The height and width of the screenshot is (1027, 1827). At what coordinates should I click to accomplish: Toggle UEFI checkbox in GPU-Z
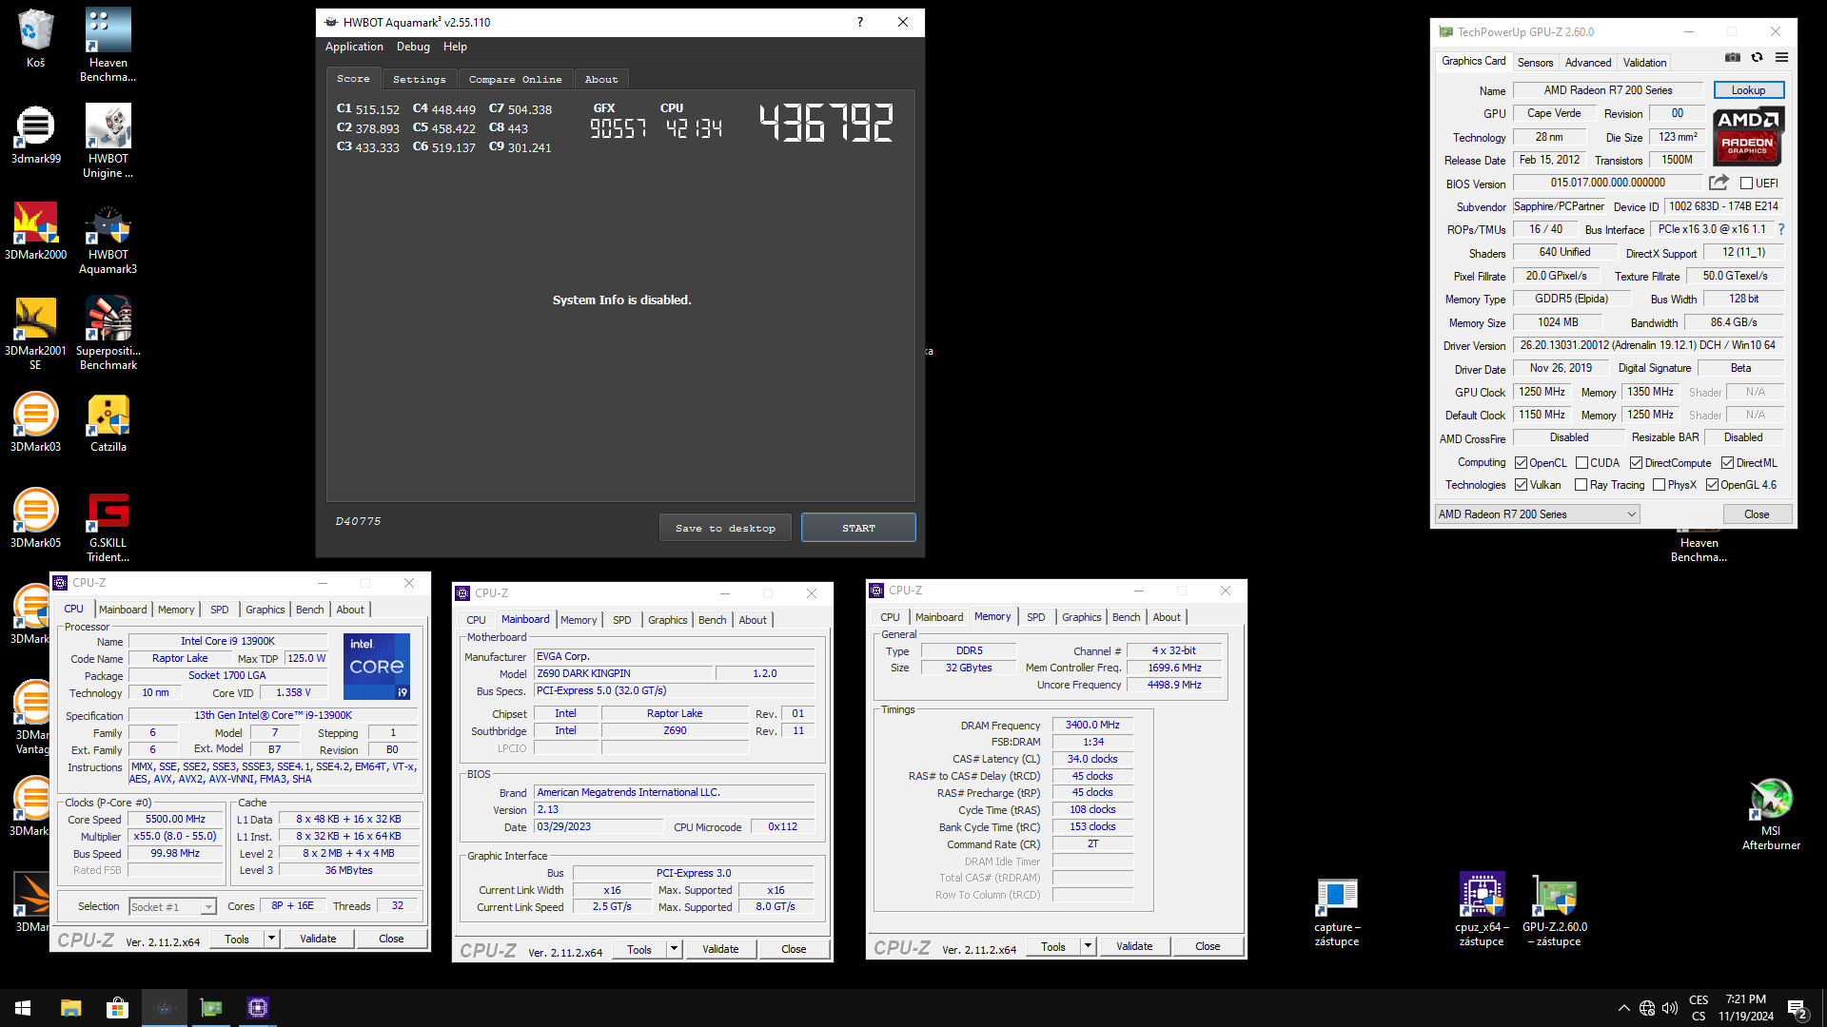(x=1746, y=184)
